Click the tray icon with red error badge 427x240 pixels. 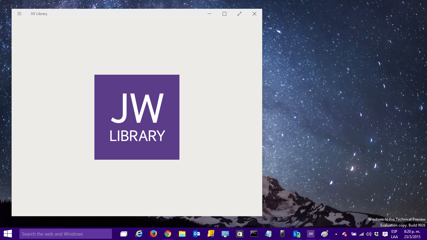(x=344, y=234)
